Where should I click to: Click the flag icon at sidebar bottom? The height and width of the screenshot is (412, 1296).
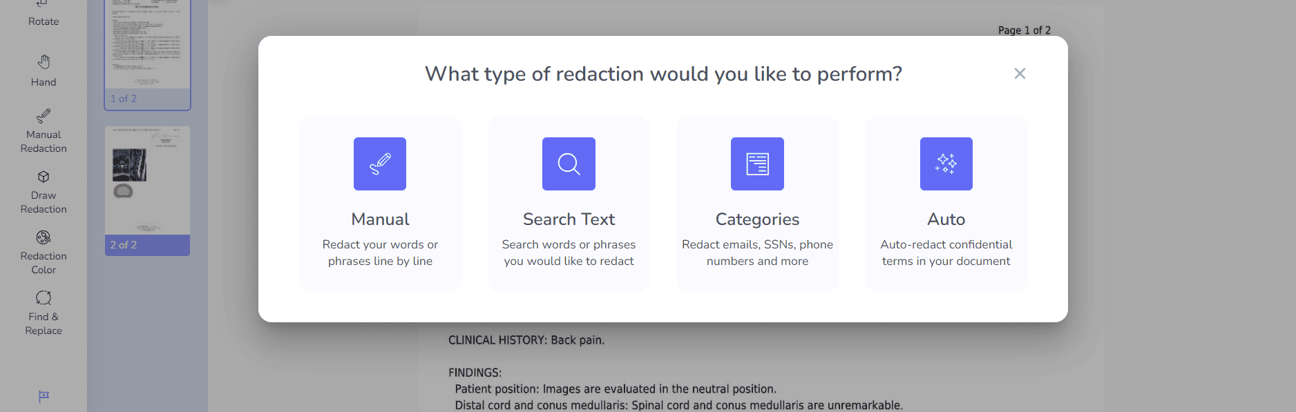(43, 395)
